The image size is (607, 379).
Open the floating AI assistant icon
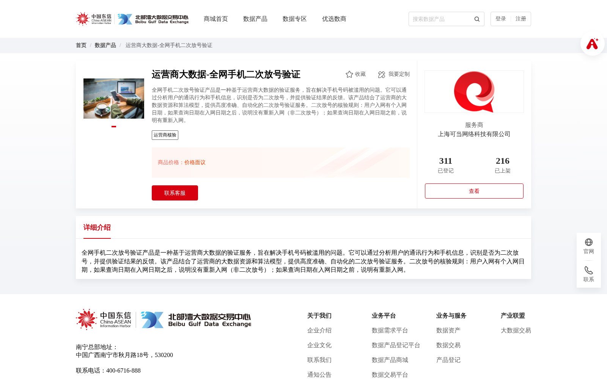pyautogui.click(x=592, y=44)
